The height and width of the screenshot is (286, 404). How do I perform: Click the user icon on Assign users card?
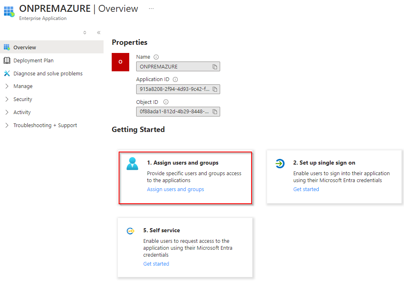132,164
